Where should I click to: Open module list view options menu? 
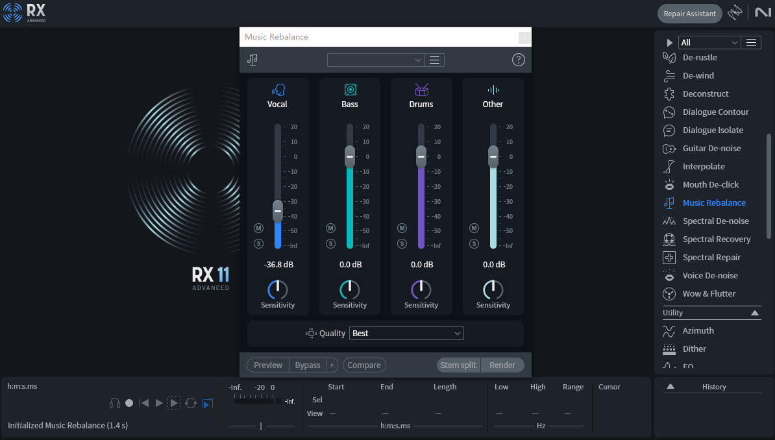751,43
